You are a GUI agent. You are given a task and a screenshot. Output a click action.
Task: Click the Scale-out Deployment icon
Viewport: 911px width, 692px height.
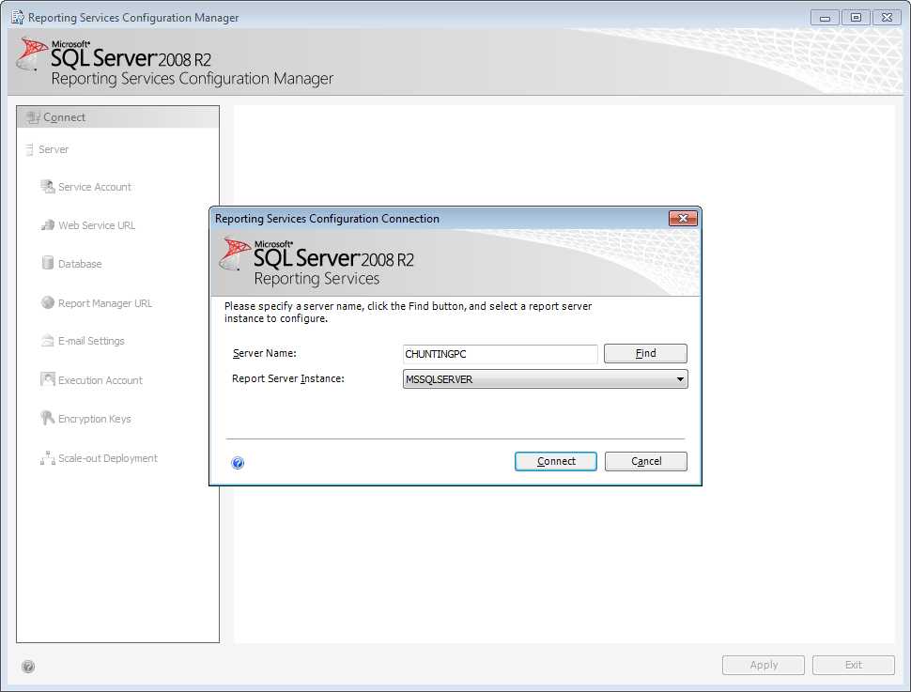(48, 458)
